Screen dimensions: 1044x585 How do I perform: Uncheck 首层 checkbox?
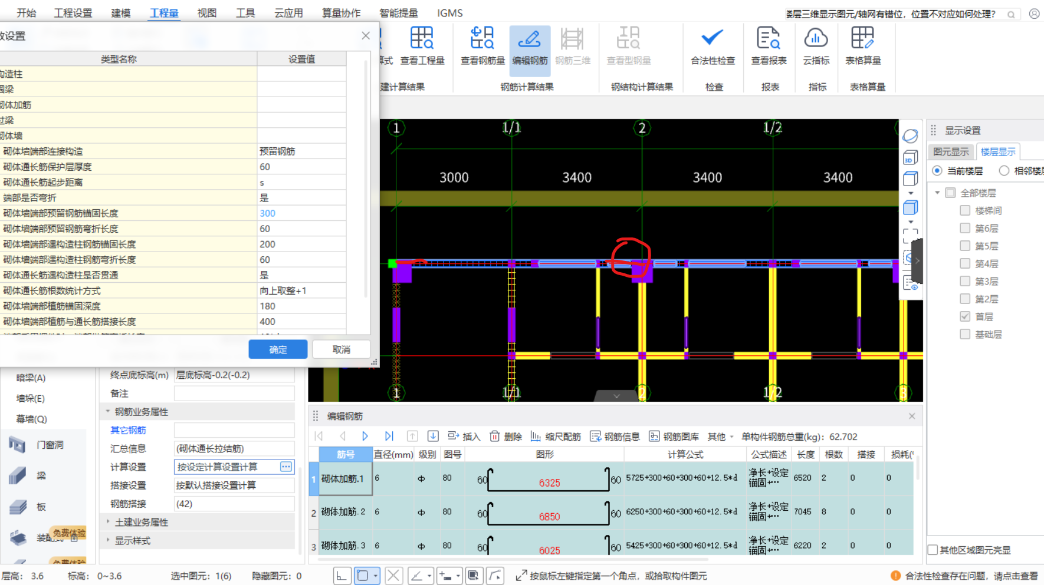click(x=965, y=316)
